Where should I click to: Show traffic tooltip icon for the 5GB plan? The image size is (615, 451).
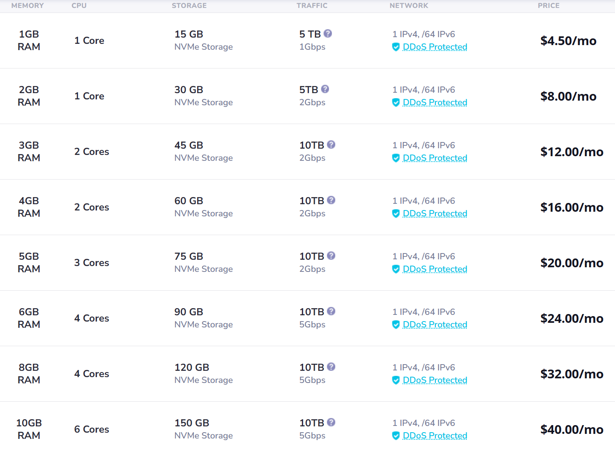(x=331, y=256)
